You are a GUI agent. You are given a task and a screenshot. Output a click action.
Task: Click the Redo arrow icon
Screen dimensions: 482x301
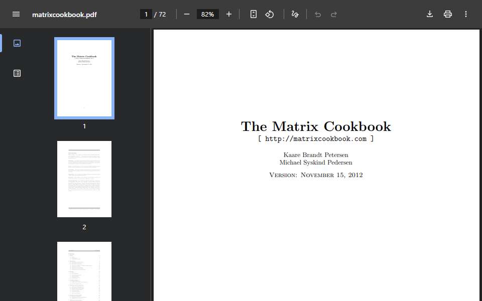[x=334, y=15]
